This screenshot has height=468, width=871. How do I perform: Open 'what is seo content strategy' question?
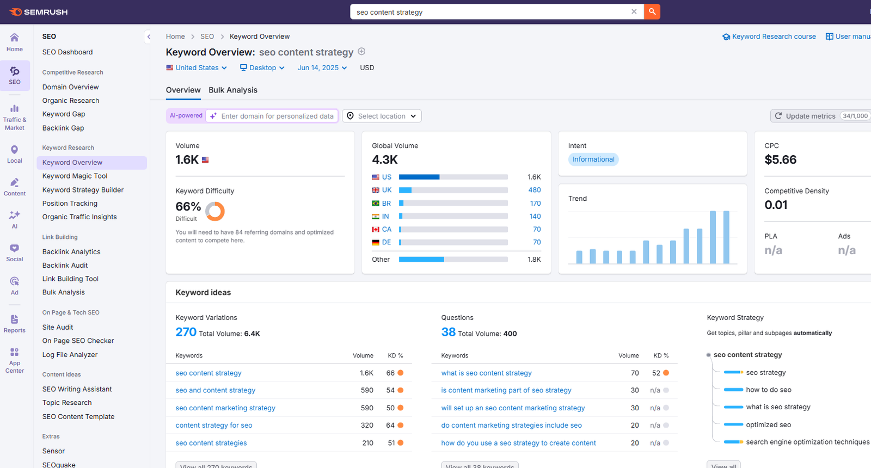pyautogui.click(x=487, y=373)
